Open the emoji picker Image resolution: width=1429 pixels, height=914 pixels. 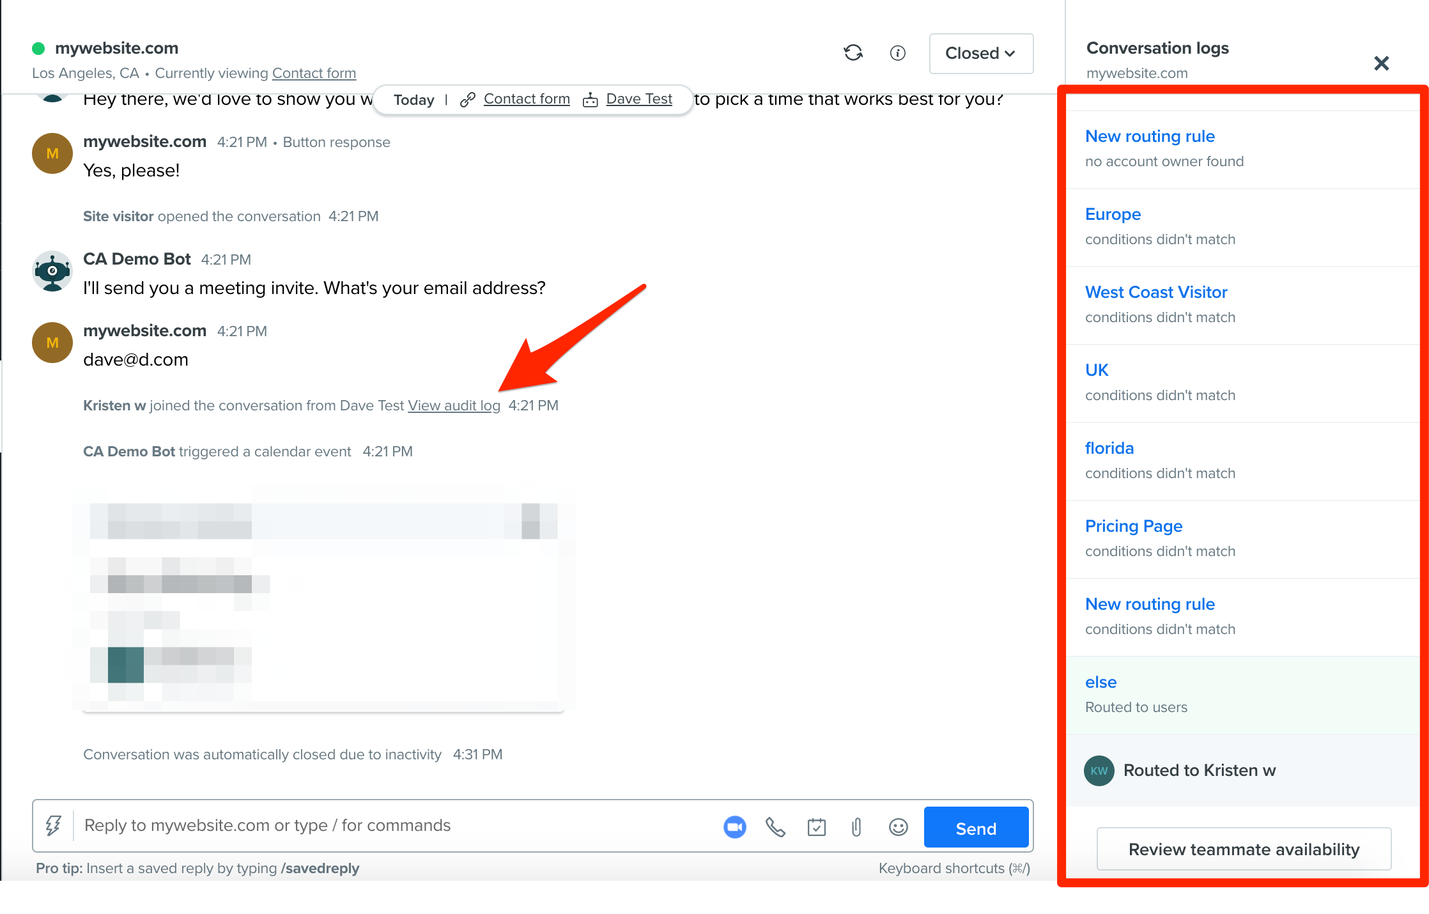tap(898, 827)
